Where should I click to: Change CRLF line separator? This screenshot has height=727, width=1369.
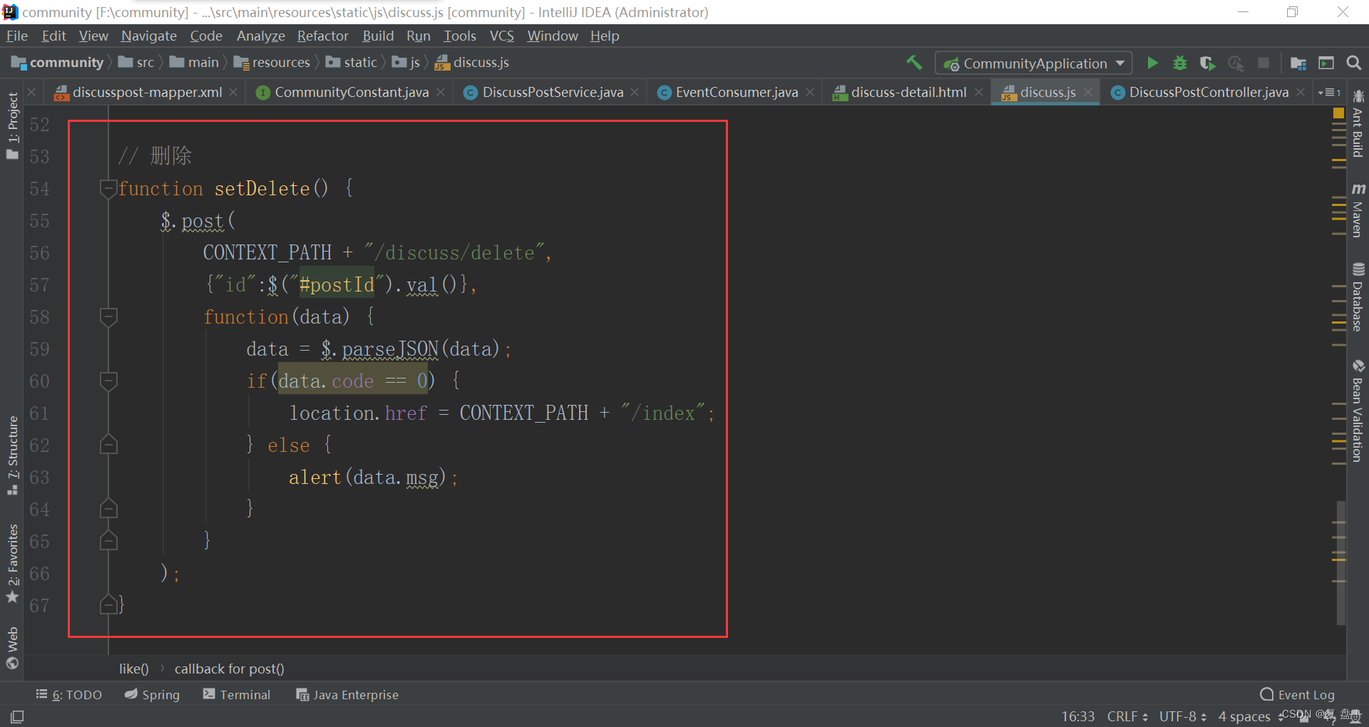tap(1127, 716)
